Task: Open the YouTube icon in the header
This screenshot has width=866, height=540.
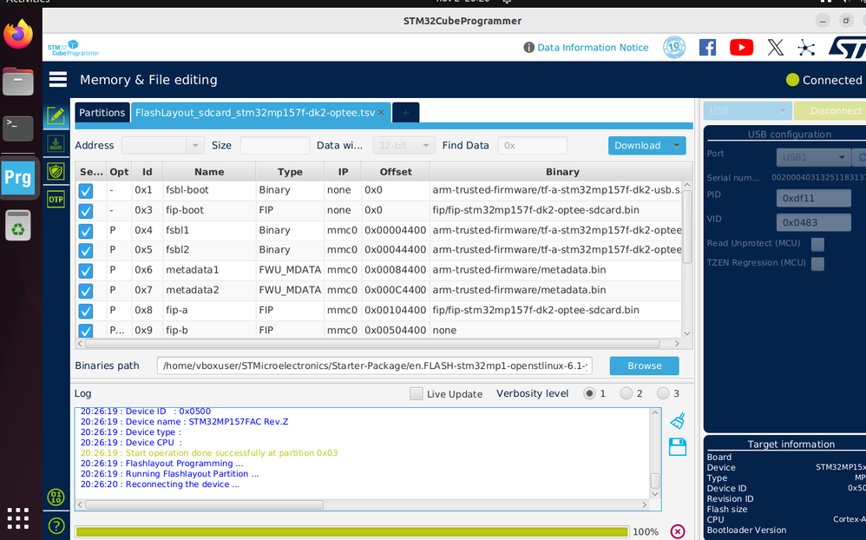Action: point(741,48)
